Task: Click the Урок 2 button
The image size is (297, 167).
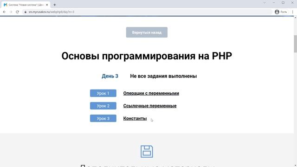Action: pos(103,106)
